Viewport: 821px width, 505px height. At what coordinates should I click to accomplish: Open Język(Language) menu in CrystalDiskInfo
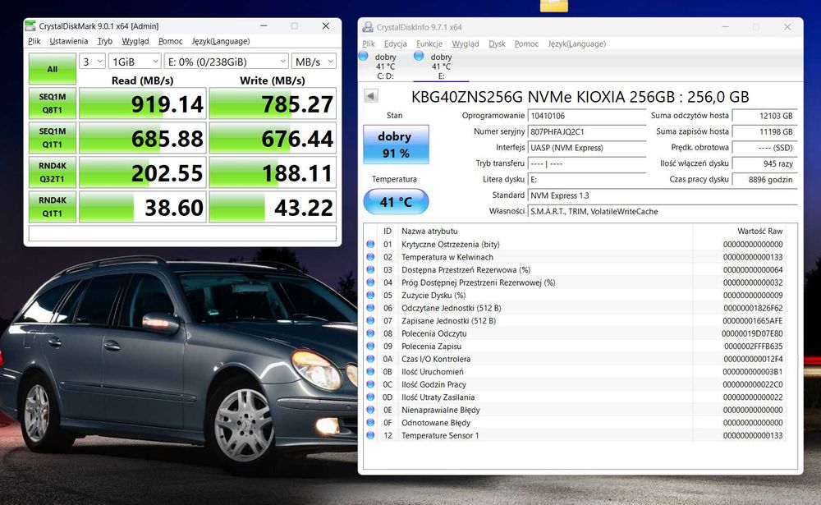576,44
